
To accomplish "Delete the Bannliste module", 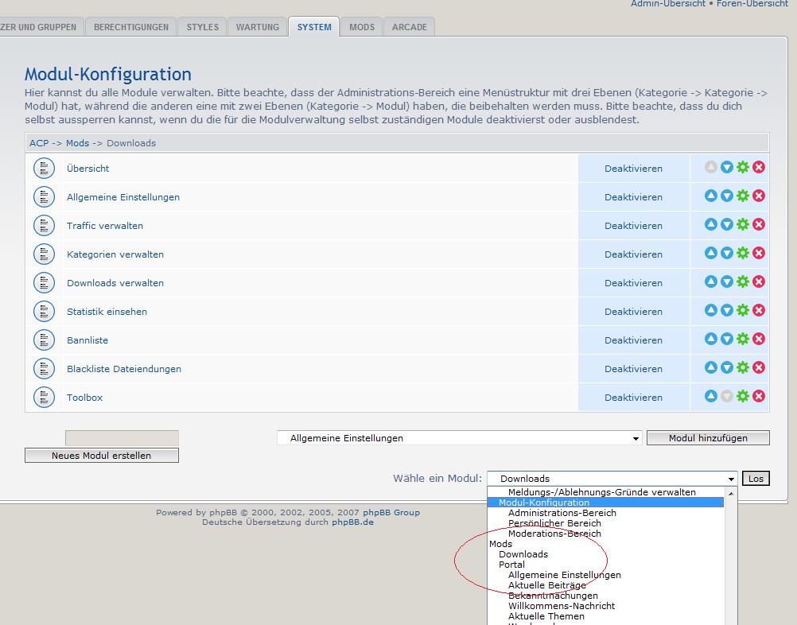I will click(x=759, y=340).
